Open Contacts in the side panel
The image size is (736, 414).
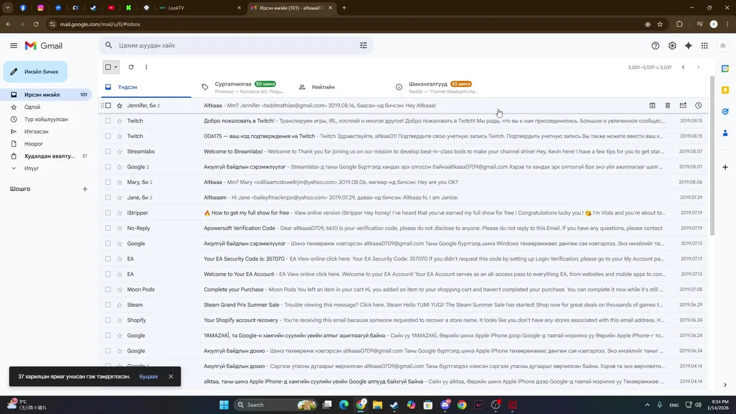(725, 133)
